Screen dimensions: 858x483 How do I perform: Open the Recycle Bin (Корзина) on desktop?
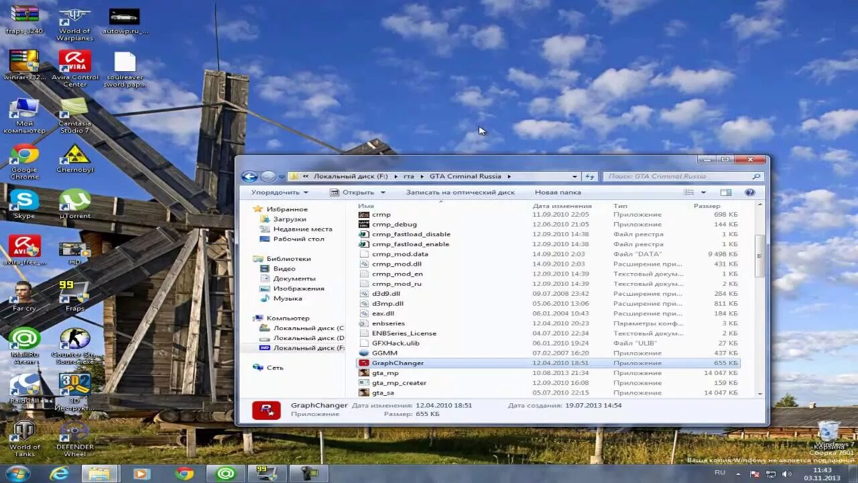tap(829, 436)
